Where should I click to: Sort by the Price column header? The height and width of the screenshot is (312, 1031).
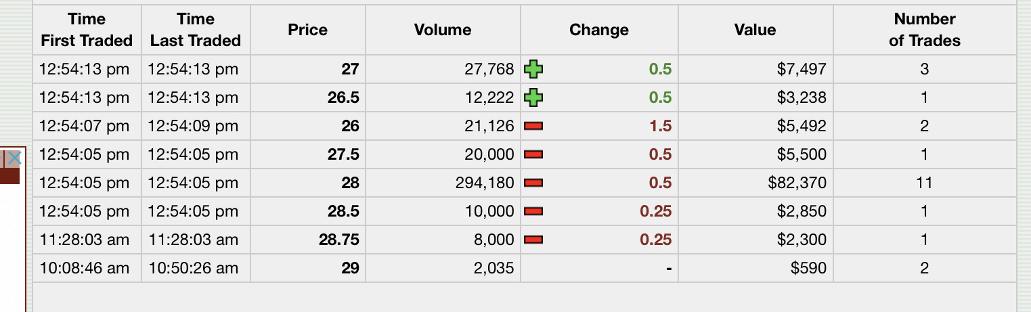[x=308, y=30]
